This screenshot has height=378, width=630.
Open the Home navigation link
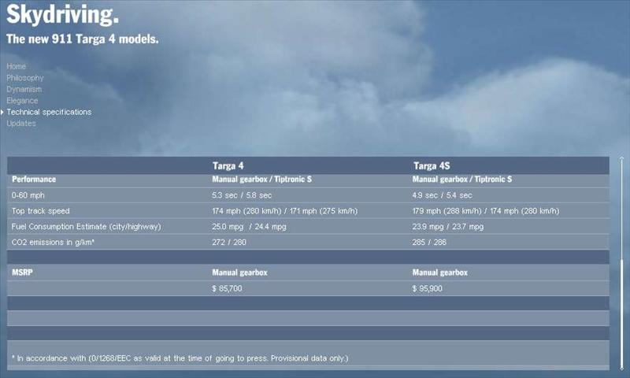click(x=16, y=66)
